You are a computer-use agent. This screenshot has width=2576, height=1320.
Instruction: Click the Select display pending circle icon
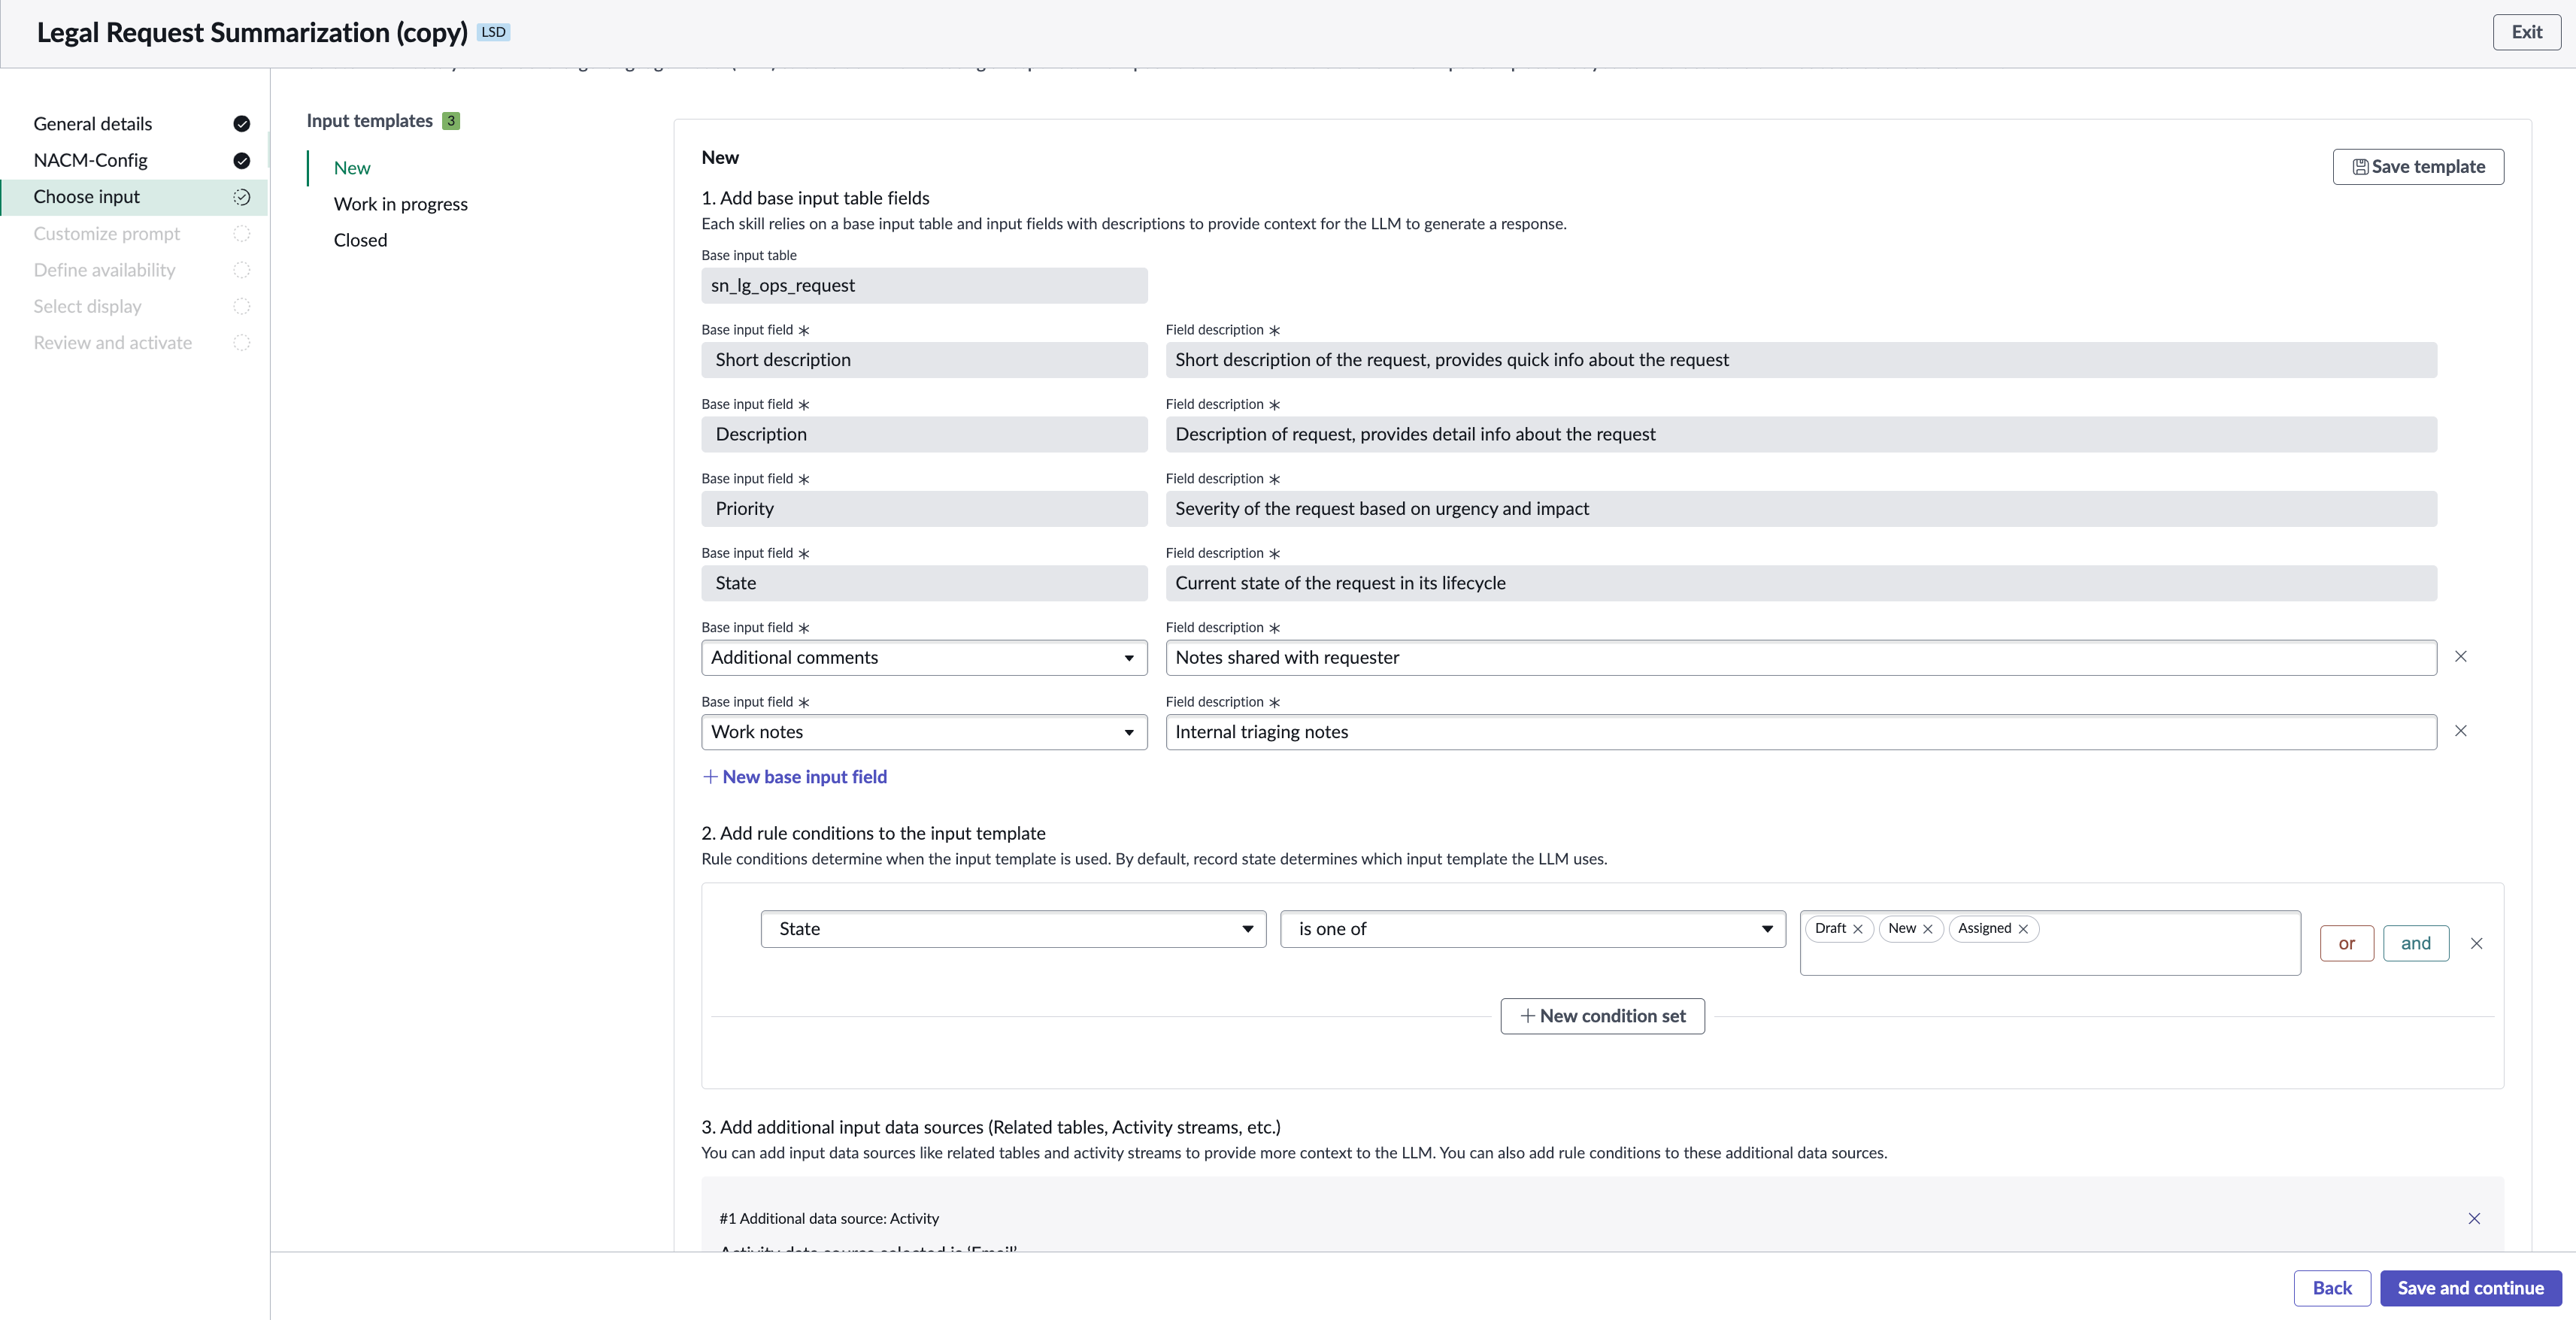pyautogui.click(x=241, y=306)
